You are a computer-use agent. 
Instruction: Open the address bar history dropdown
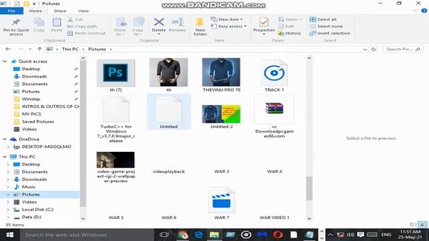[x=365, y=50]
